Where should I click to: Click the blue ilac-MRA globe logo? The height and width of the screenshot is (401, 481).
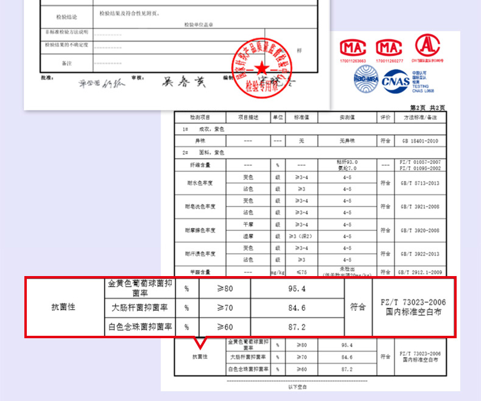[x=366, y=79]
